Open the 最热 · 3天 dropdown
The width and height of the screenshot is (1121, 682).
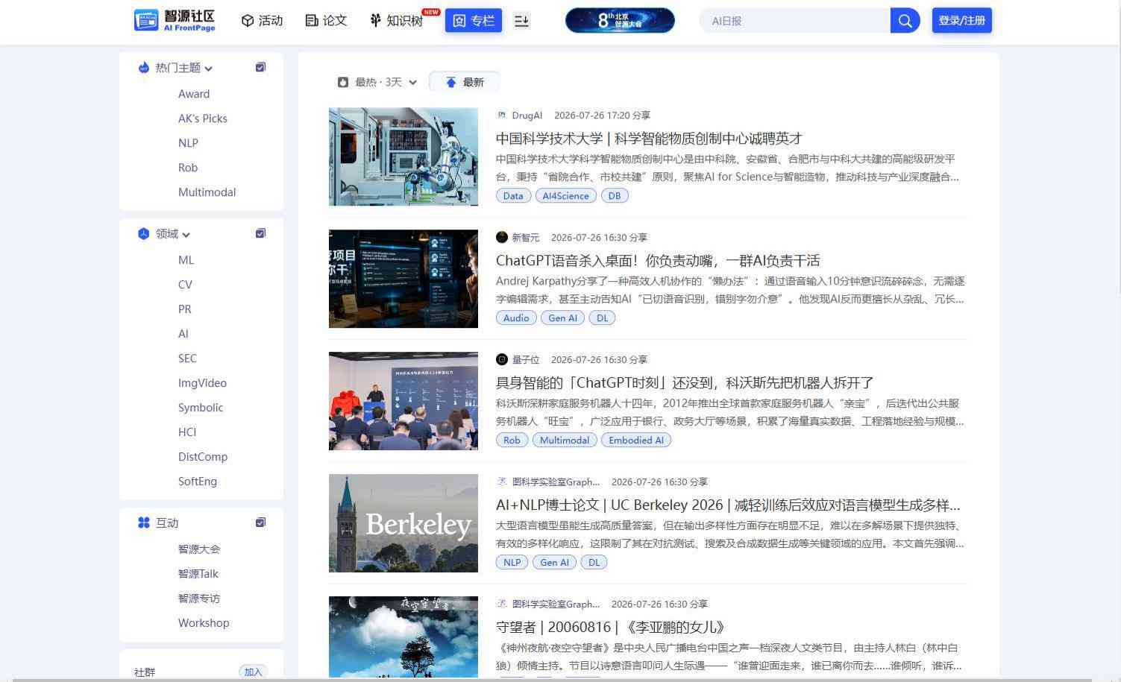click(377, 82)
